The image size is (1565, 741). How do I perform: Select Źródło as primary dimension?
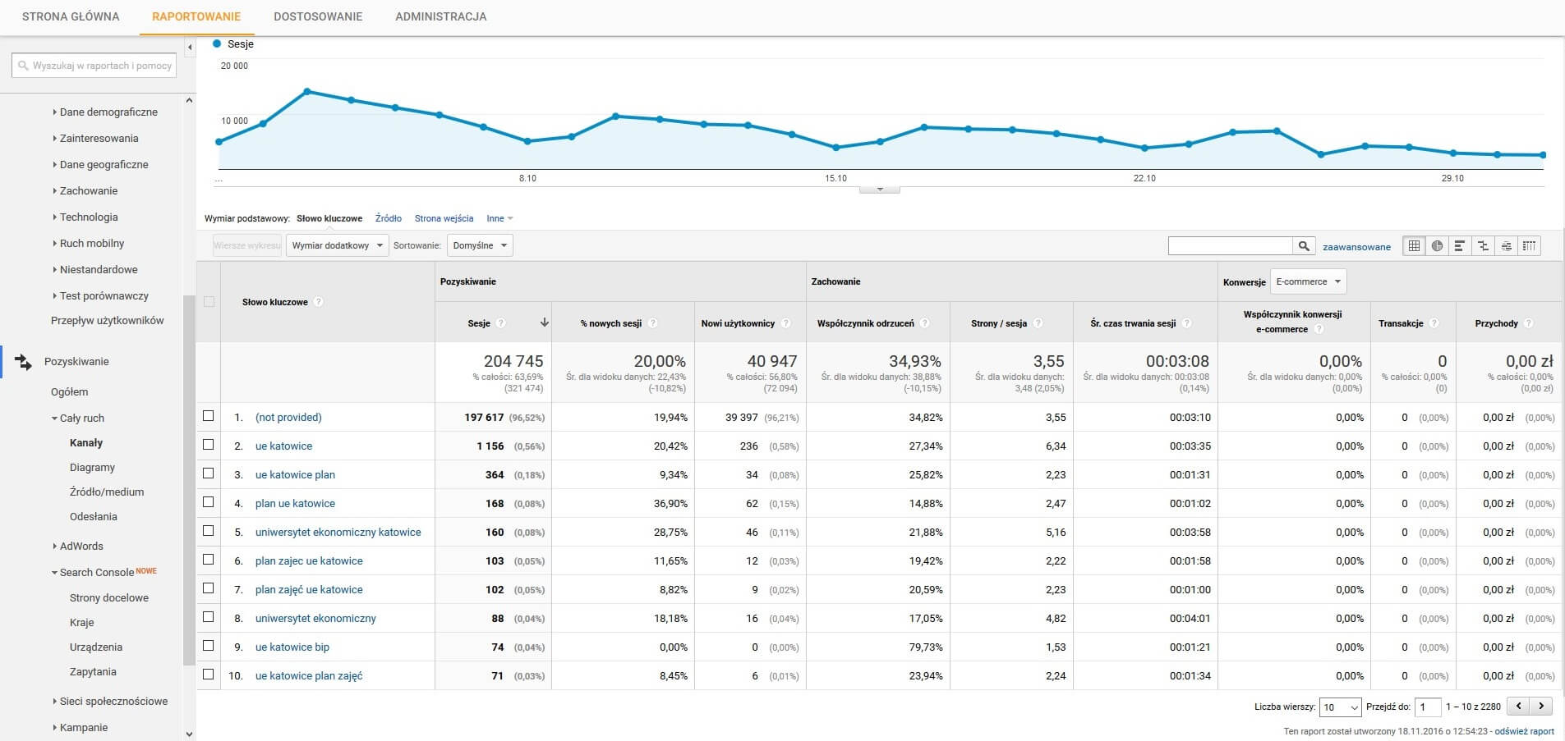click(x=389, y=218)
